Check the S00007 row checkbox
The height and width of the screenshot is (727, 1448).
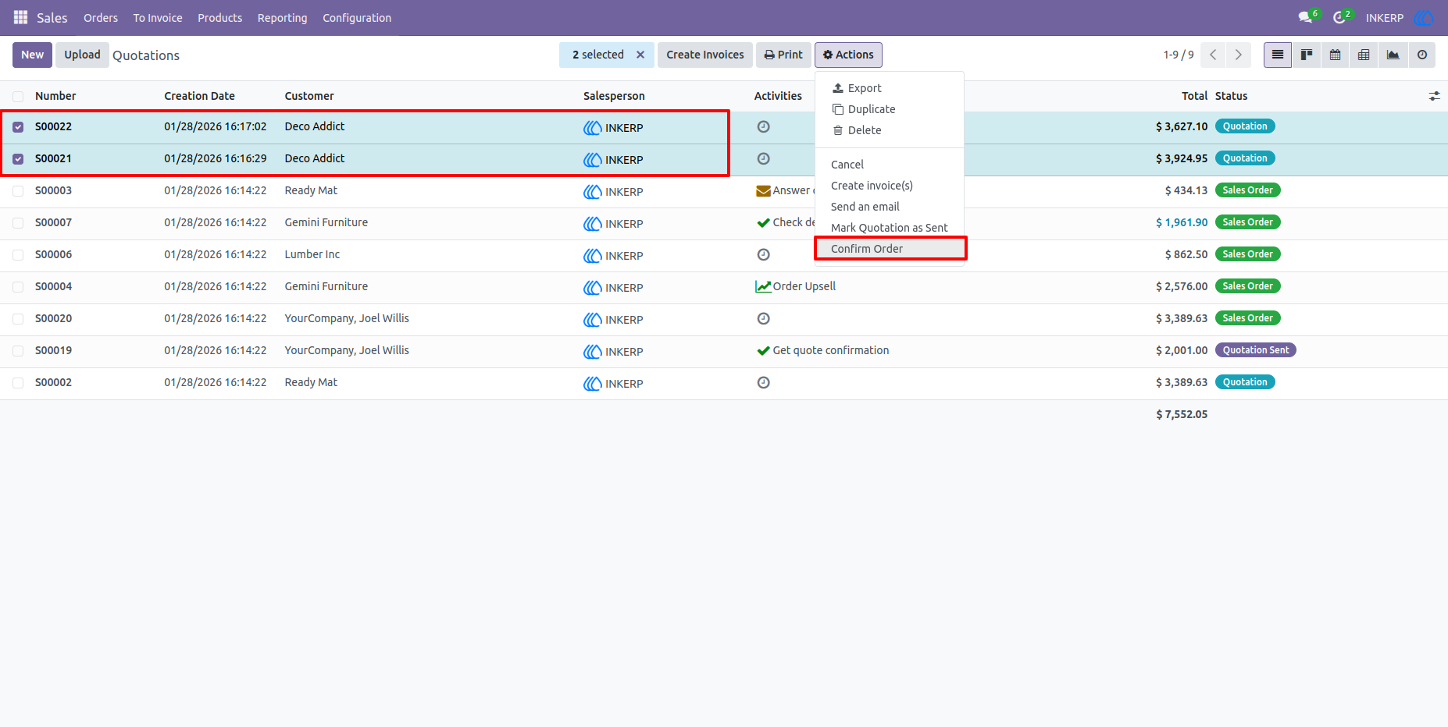18,223
